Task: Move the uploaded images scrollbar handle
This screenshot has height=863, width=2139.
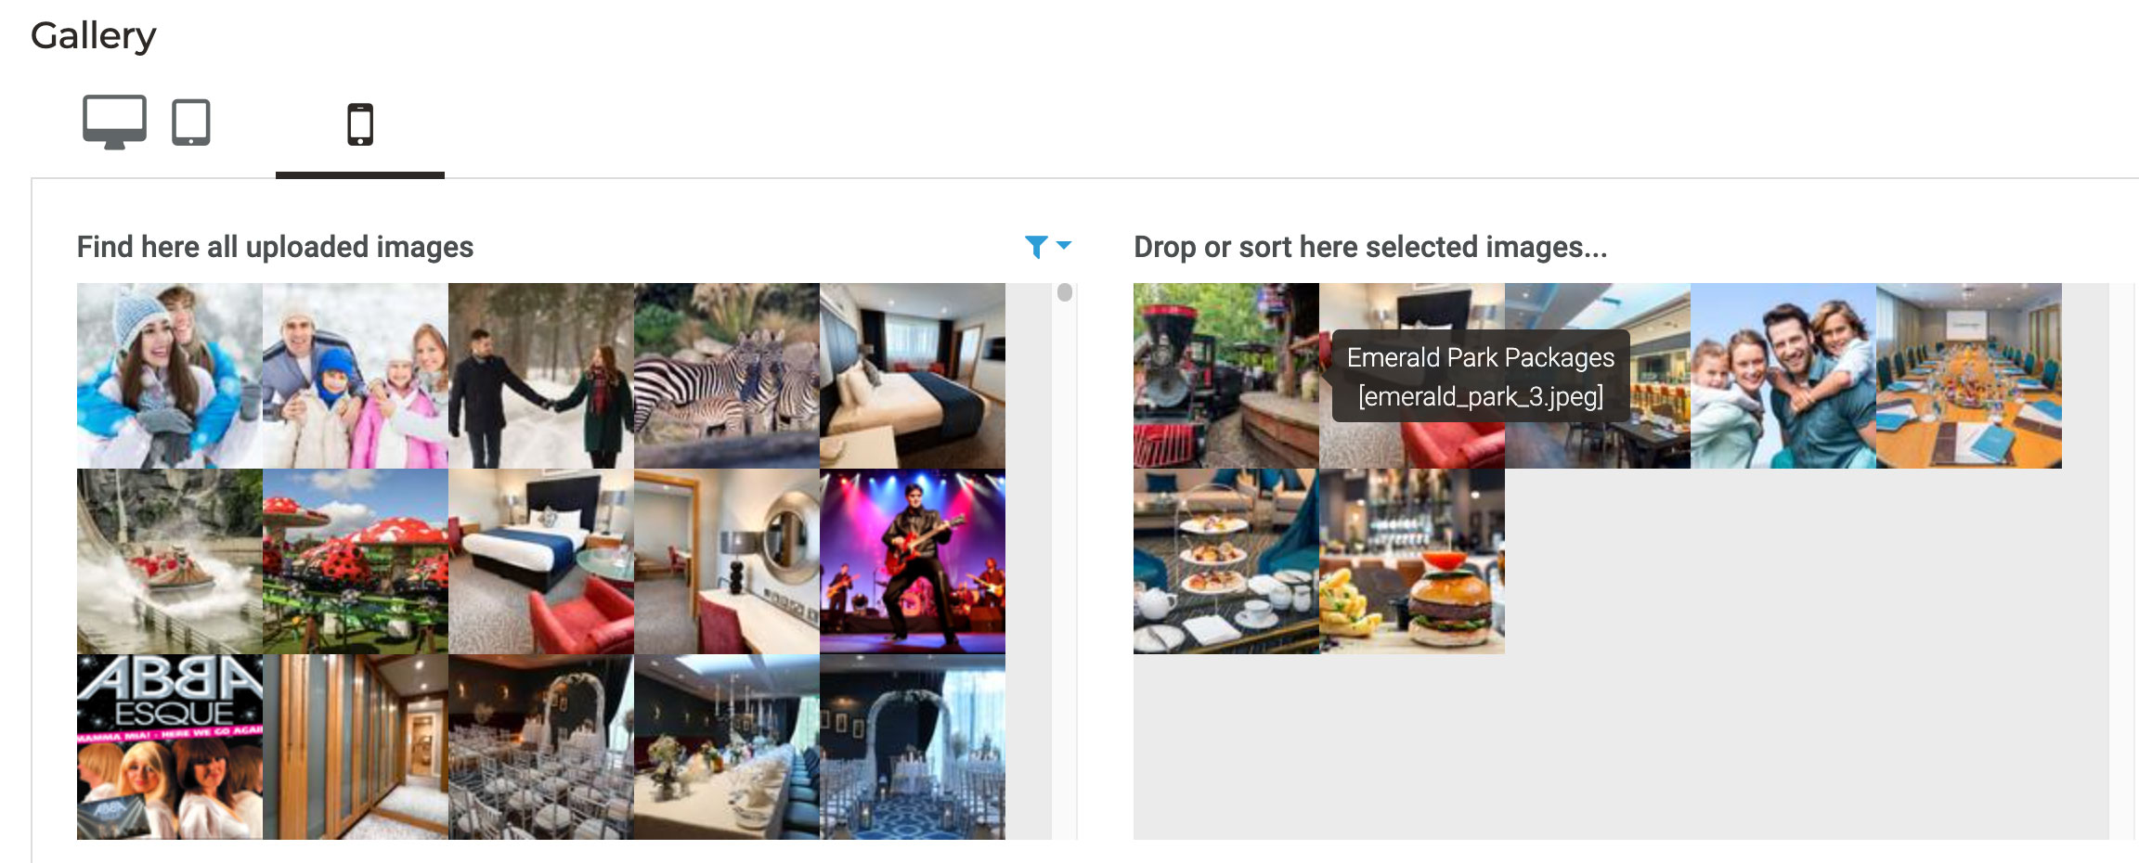Action: (x=1065, y=292)
